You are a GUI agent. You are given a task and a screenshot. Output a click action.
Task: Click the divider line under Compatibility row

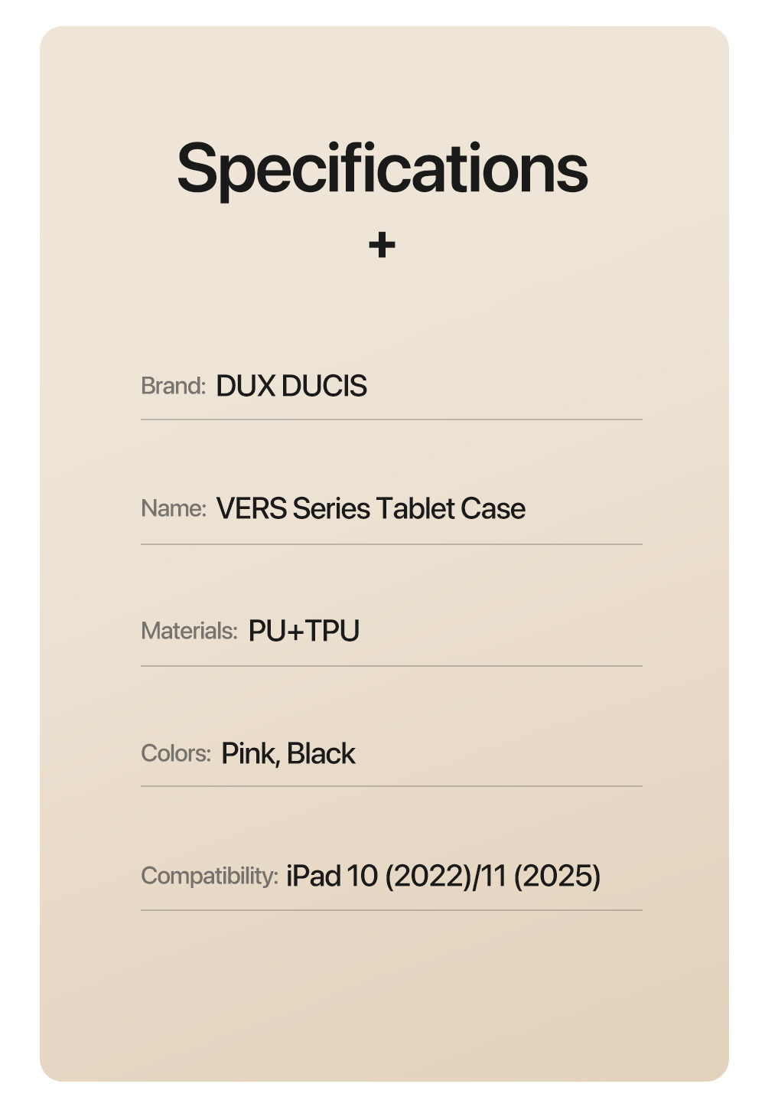pos(392,910)
